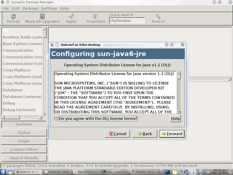The image size is (233, 175).
Task: Select Databases section without universe
Action: click(x=22, y=90)
